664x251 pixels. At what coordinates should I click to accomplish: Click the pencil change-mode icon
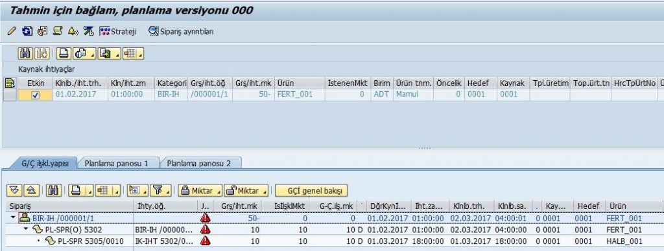pos(12,31)
